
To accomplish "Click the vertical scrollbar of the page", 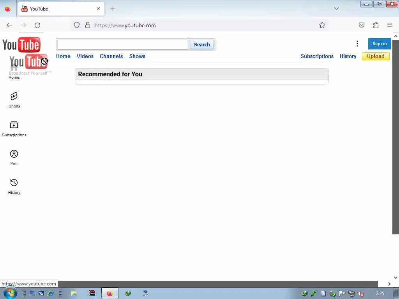I will click(395, 137).
